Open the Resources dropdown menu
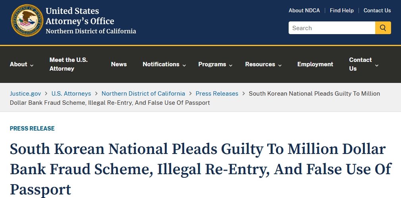401x198 pixels. pyautogui.click(x=263, y=64)
